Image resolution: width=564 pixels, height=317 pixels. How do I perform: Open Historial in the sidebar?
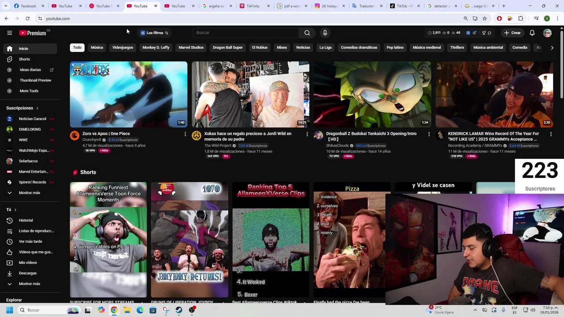(x=29, y=220)
